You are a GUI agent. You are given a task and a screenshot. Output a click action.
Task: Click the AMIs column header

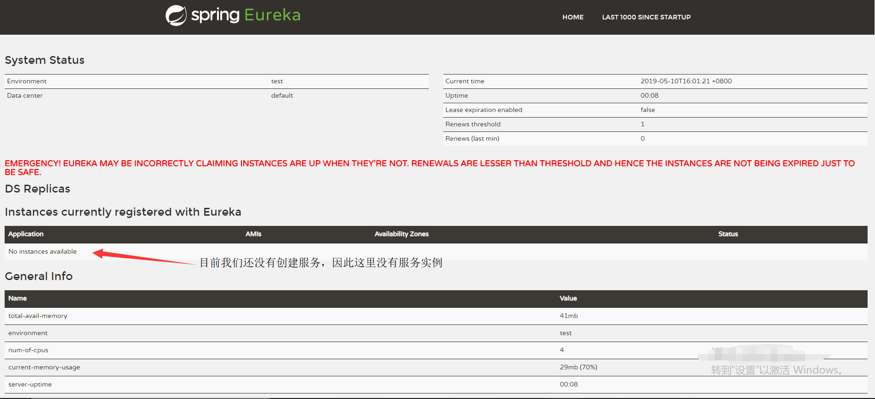(x=253, y=234)
